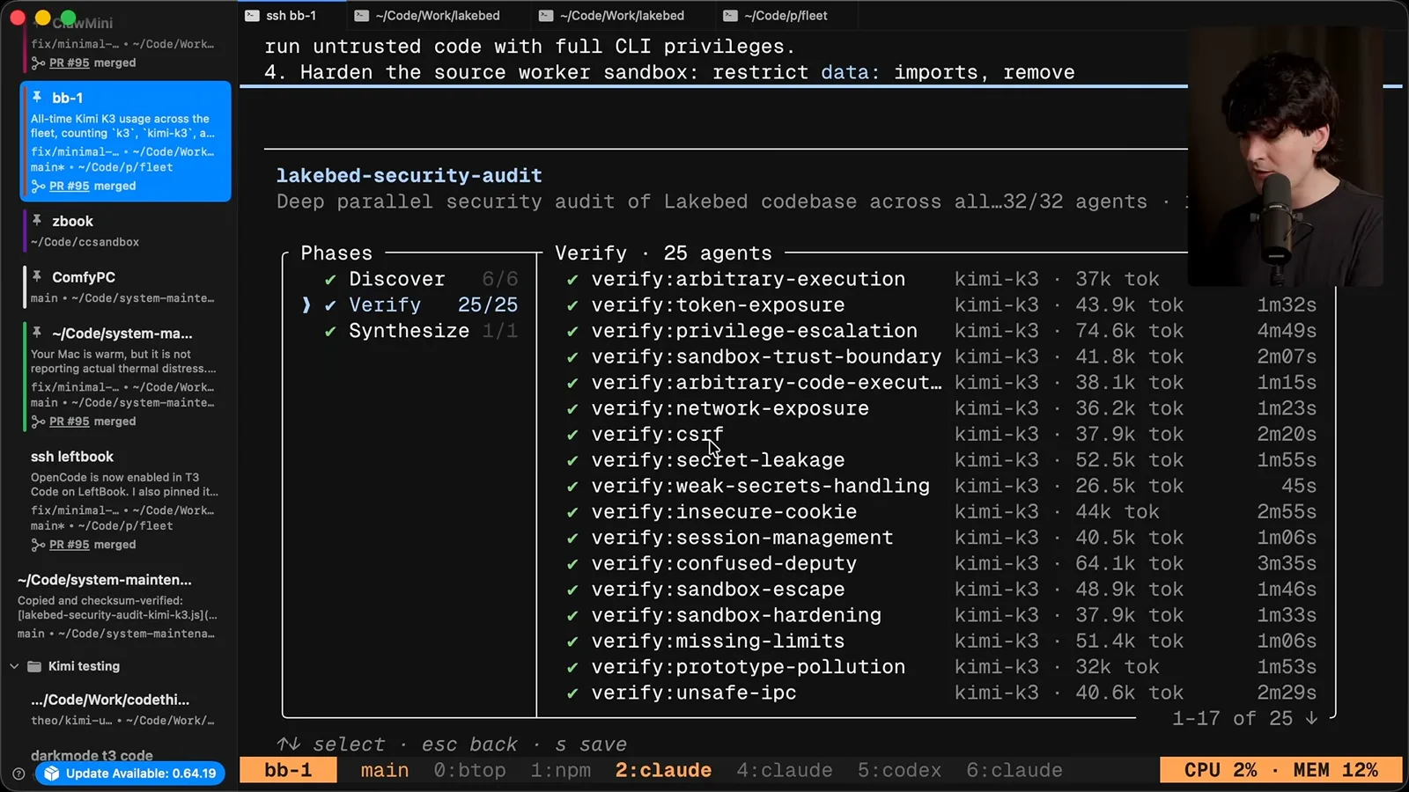Viewport: 1409px width, 792px height.
Task: Open PR #95 link under the ~/Code/system-ma... session
Action: coord(70,422)
